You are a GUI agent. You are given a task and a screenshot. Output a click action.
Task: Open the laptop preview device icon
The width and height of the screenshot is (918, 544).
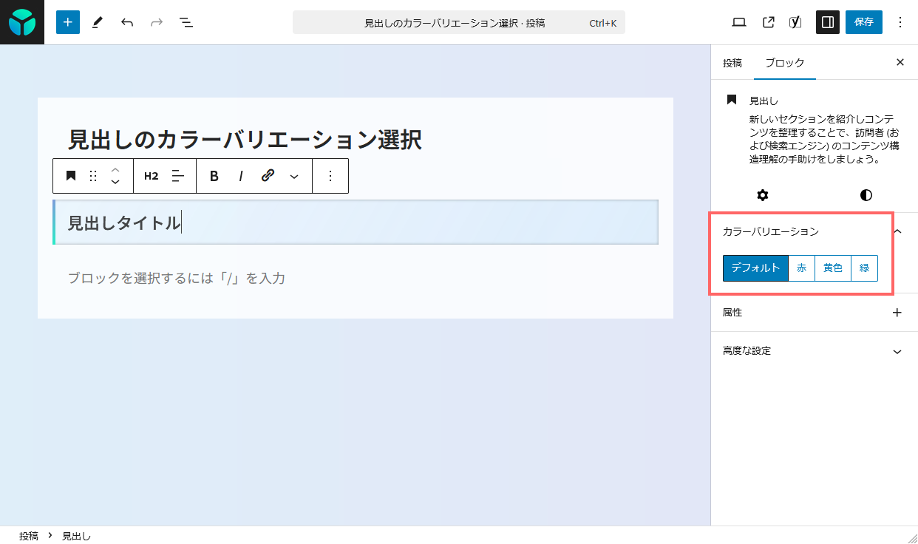coord(738,22)
